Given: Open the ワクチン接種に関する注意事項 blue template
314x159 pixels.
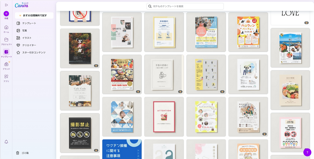Looking at the screenshot, I should point(122,149).
